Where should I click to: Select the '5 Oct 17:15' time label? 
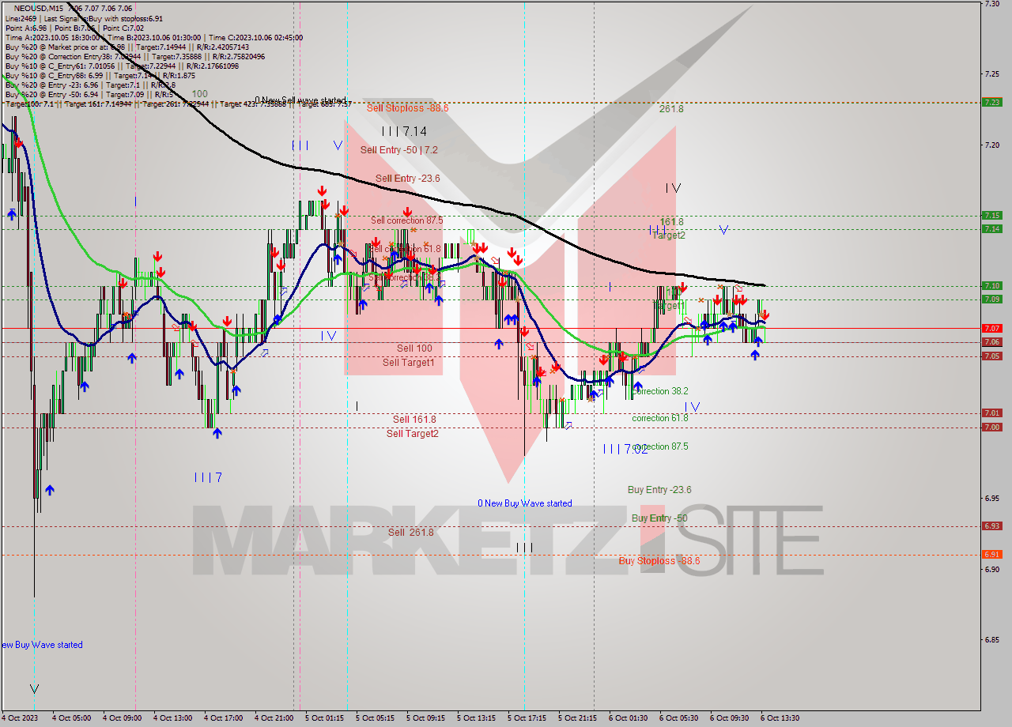(x=527, y=719)
